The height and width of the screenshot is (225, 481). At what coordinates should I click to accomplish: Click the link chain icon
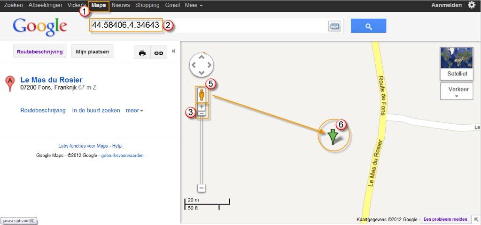(158, 53)
